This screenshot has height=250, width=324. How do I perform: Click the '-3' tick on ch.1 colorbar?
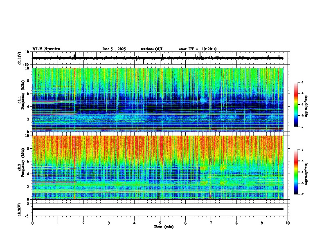[301, 83]
